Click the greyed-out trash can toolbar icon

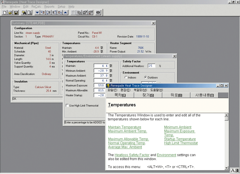[x=73, y=13]
